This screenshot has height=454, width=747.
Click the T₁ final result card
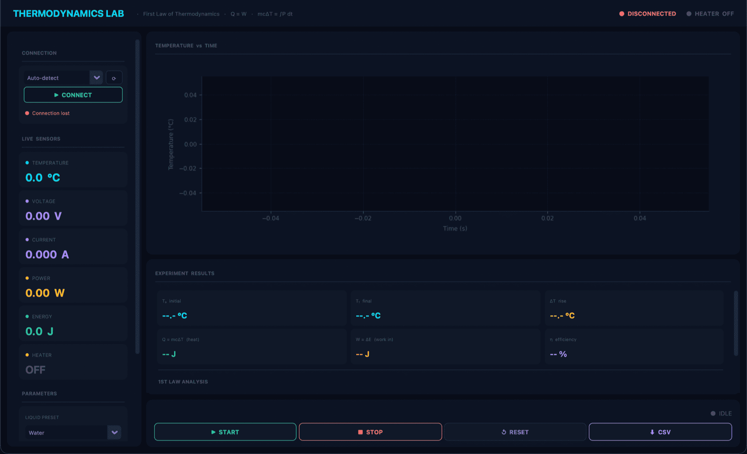[x=445, y=308]
